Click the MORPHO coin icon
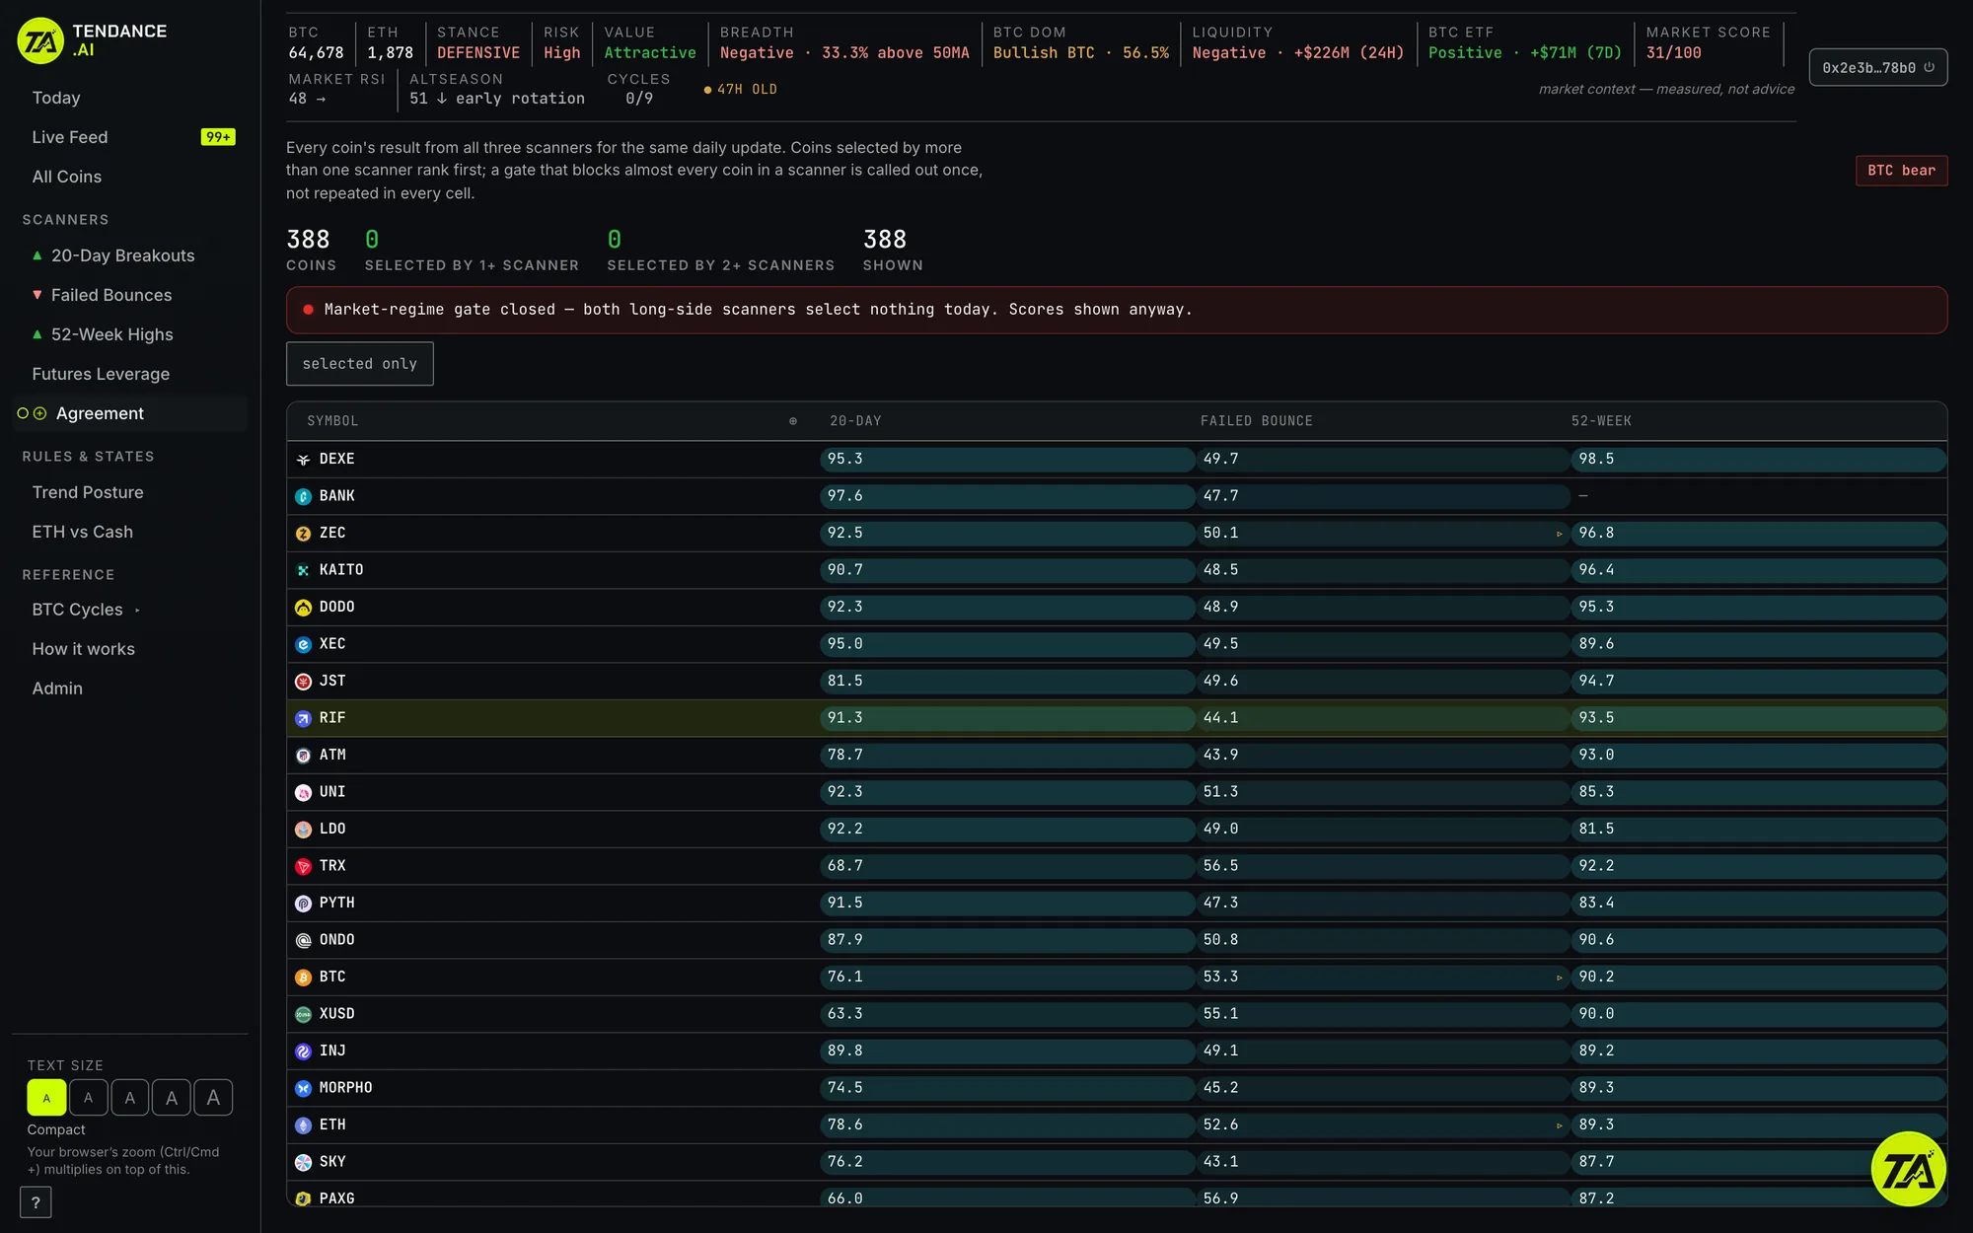This screenshot has height=1233, width=1973. point(303,1088)
